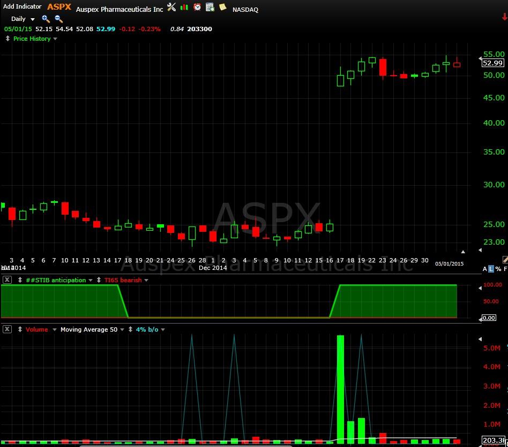
Task: Click the 55.00 label on price scale
Action: (x=494, y=54)
